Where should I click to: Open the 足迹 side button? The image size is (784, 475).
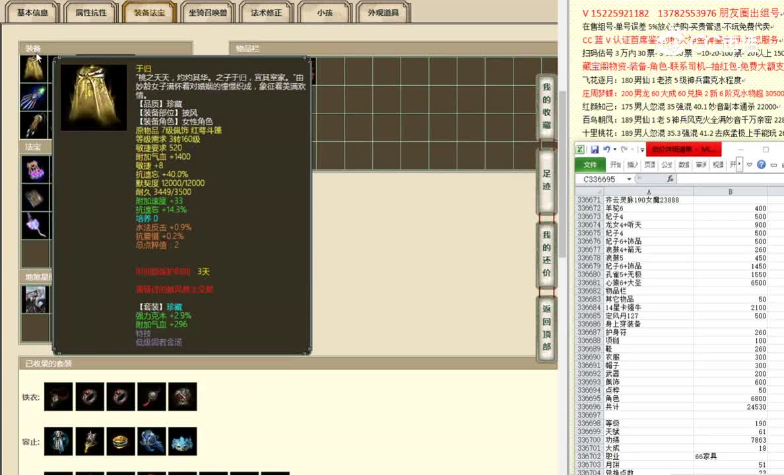click(546, 180)
